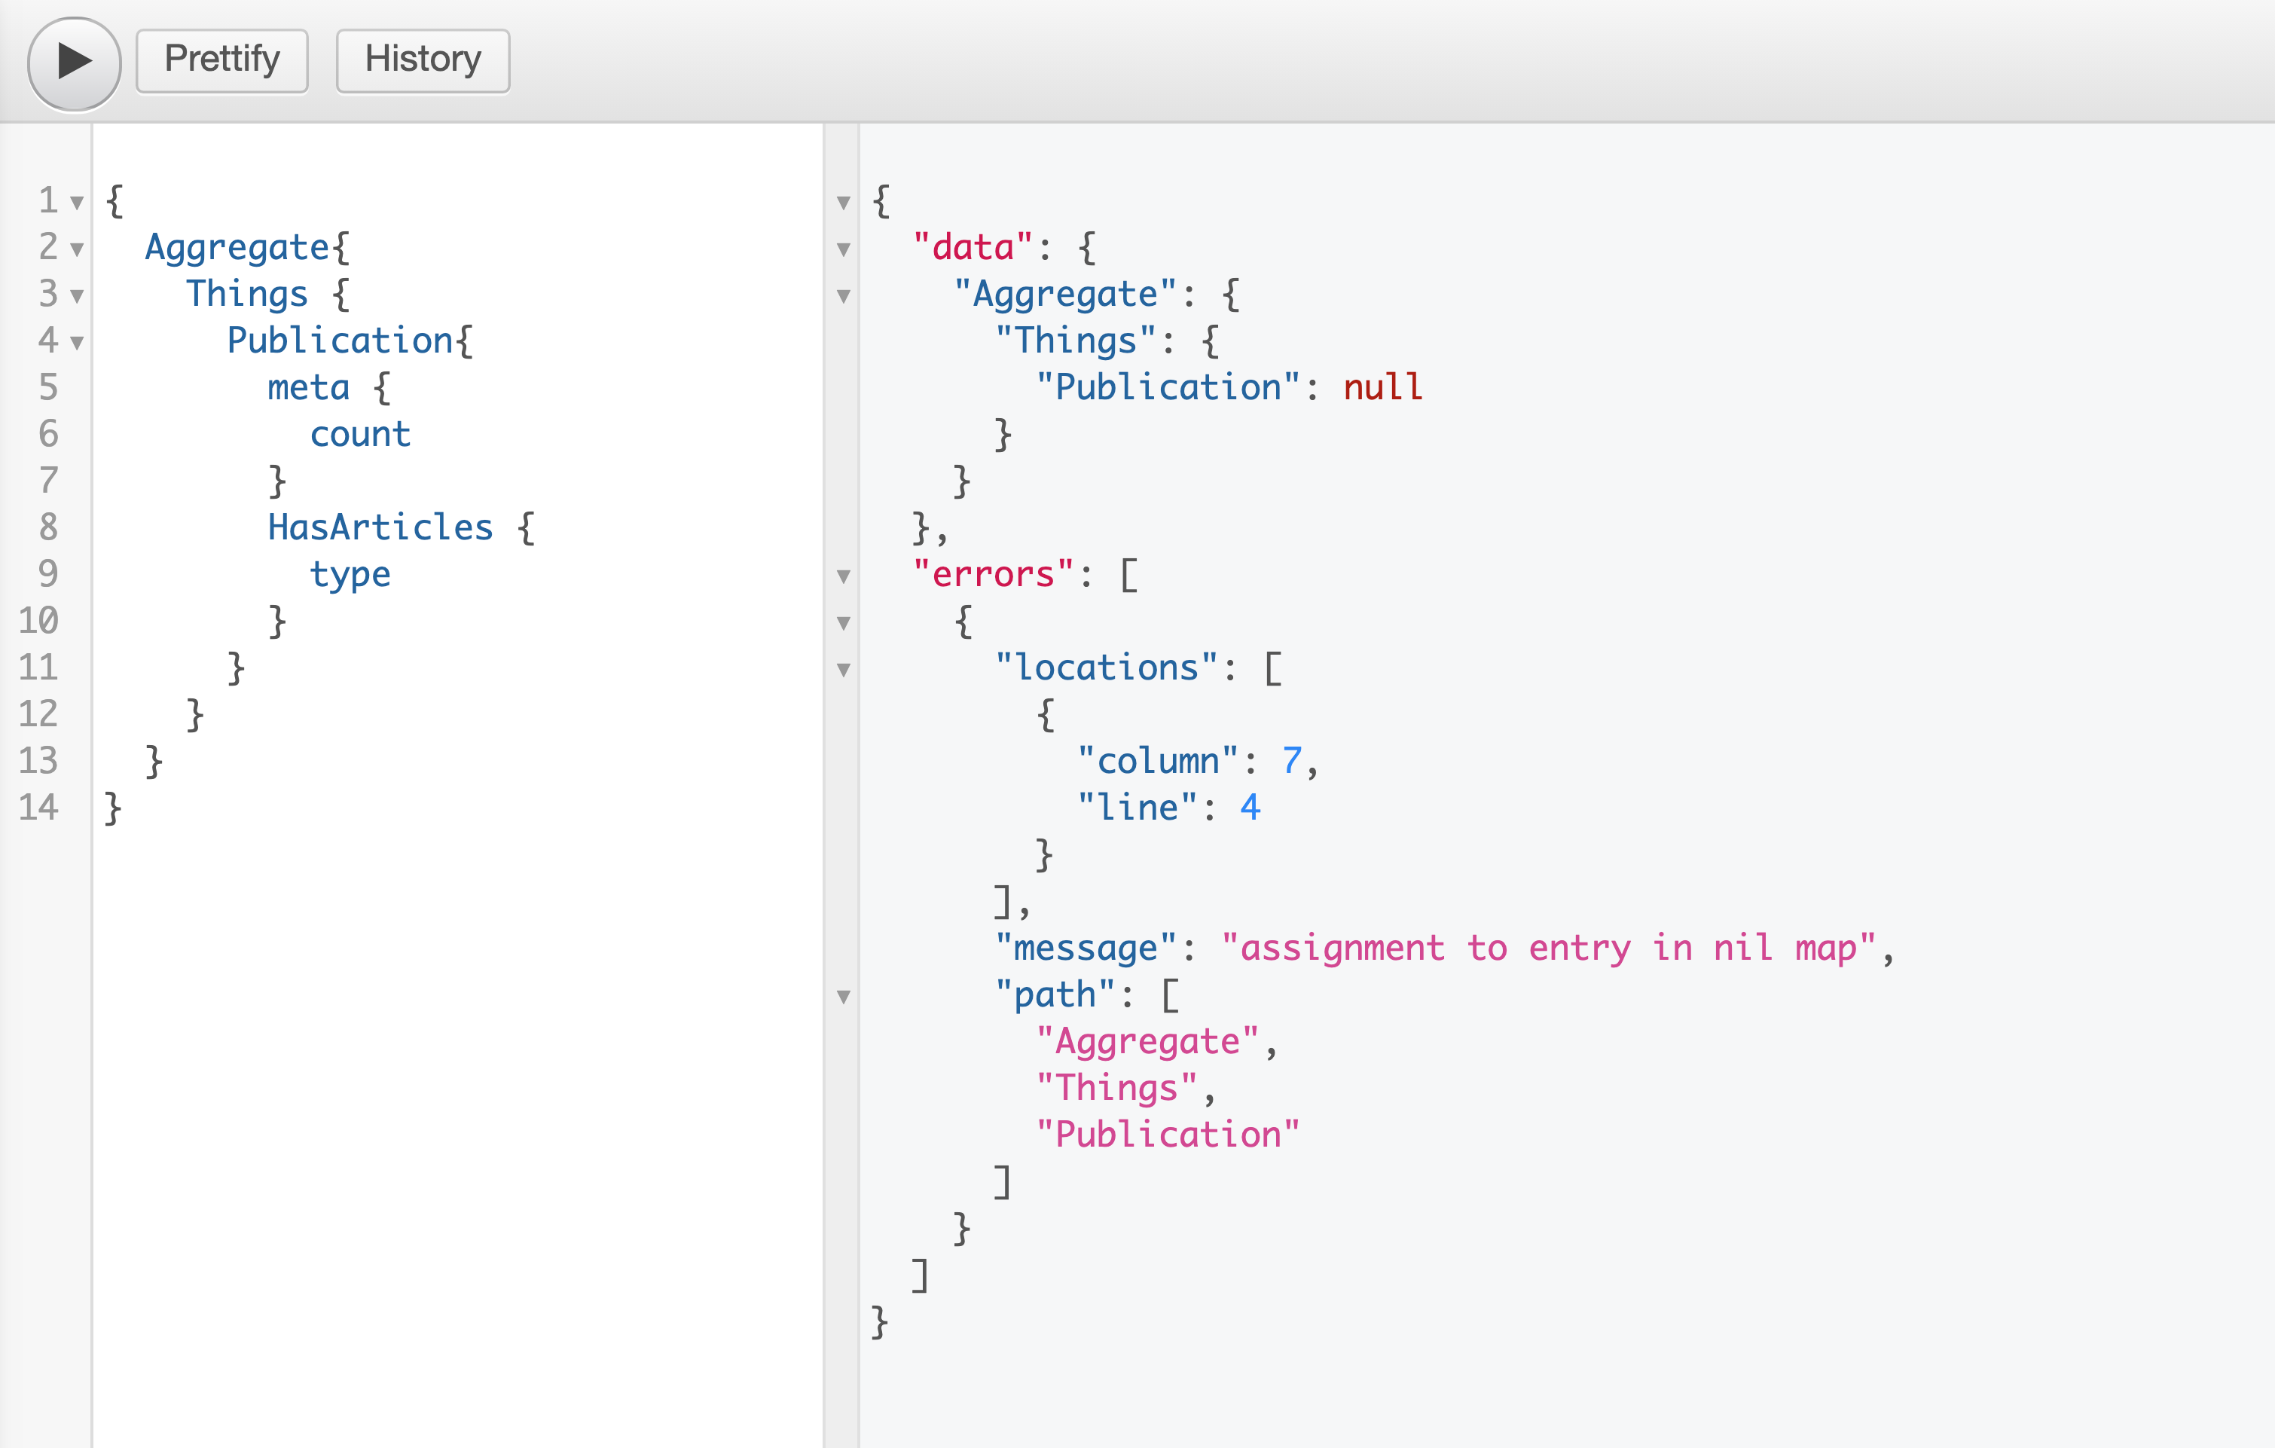Select the null value for Publication
The width and height of the screenshot is (2275, 1448).
pyautogui.click(x=1383, y=386)
